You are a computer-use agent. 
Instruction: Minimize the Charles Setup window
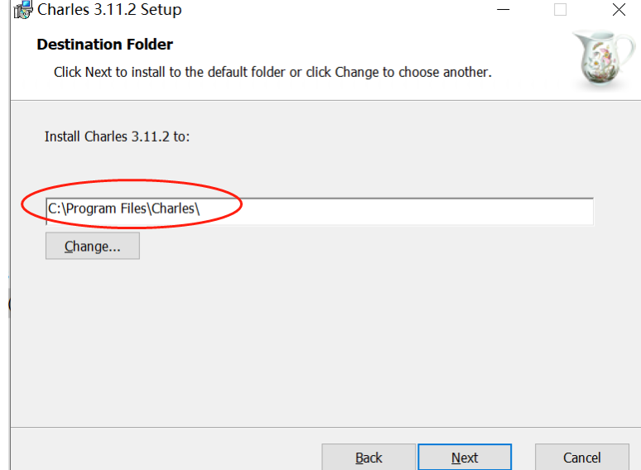503,10
